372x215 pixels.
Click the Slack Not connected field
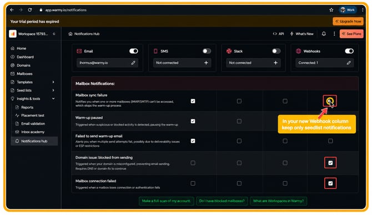pyautogui.click(x=253, y=63)
